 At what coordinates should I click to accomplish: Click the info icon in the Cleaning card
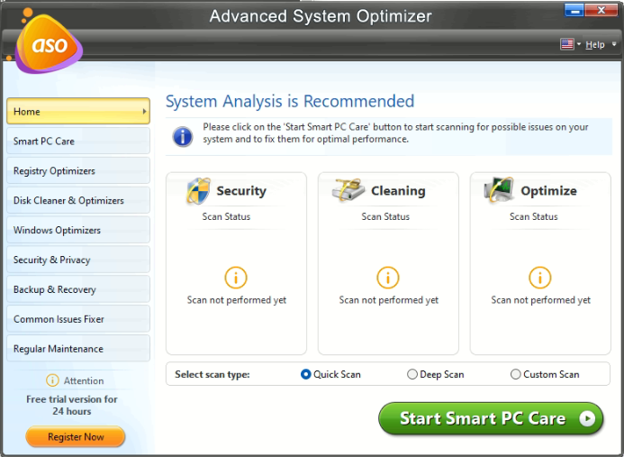pyautogui.click(x=388, y=278)
